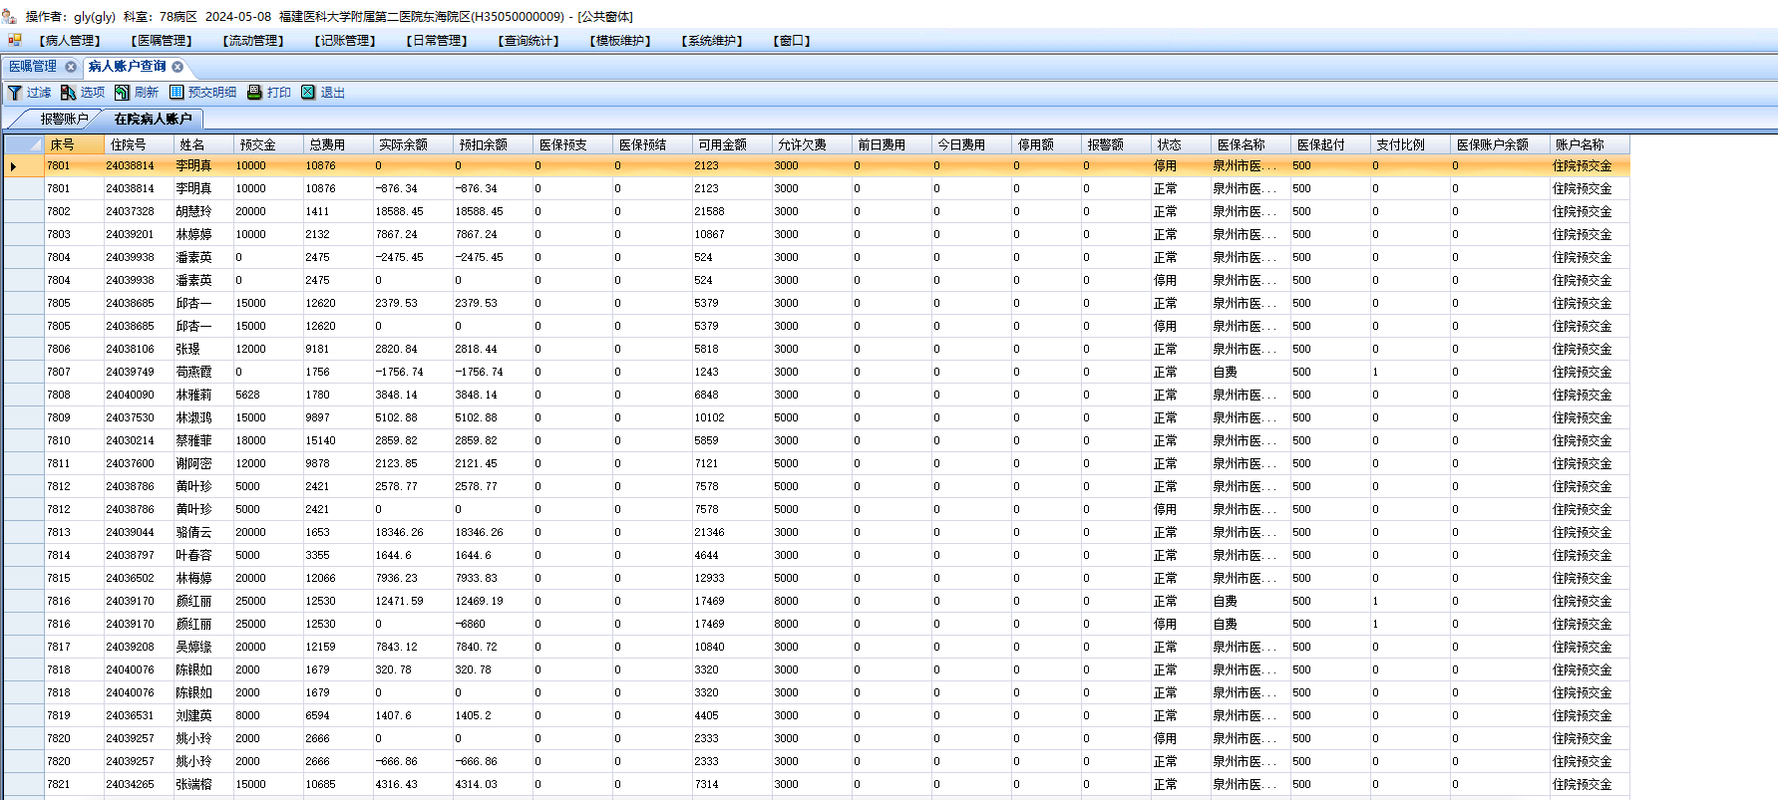Sort by the 状态 column header
This screenshot has width=1778, height=800.
tap(1181, 144)
